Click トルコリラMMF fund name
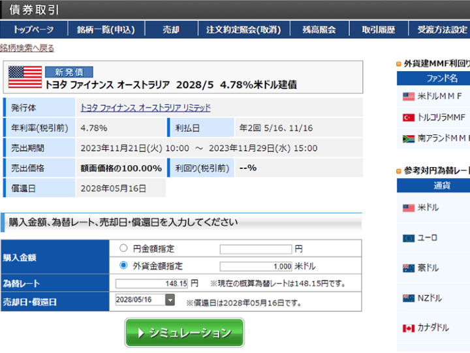The image size is (470, 353). pyautogui.click(x=441, y=117)
